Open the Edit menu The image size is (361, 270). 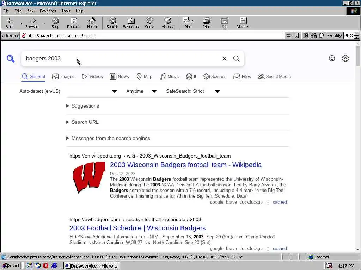pos(18,11)
